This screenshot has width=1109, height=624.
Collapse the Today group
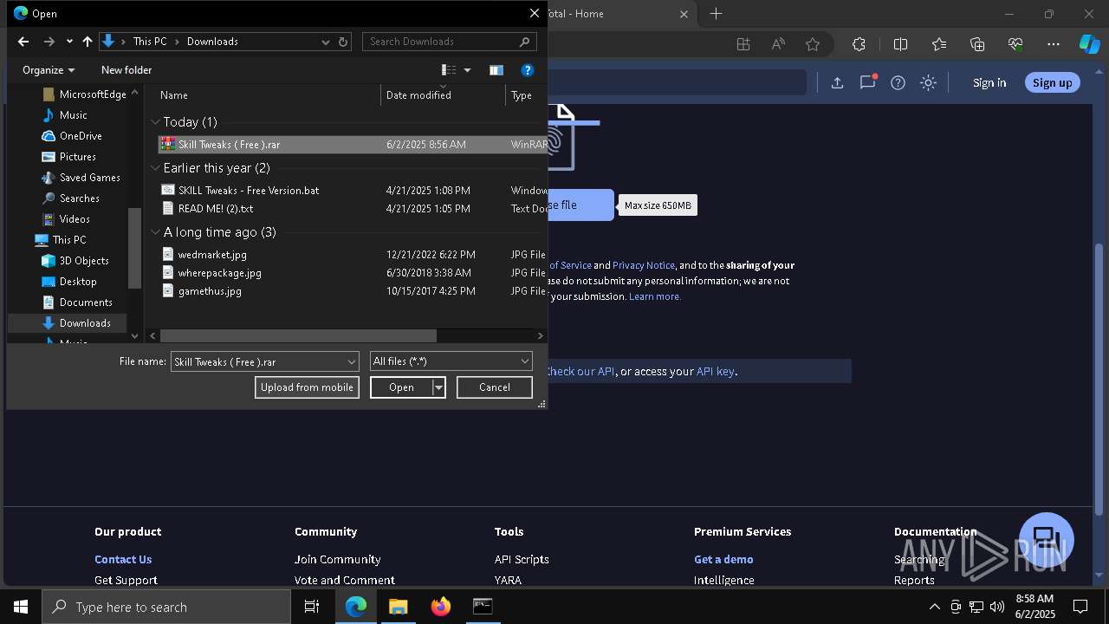tap(156, 122)
